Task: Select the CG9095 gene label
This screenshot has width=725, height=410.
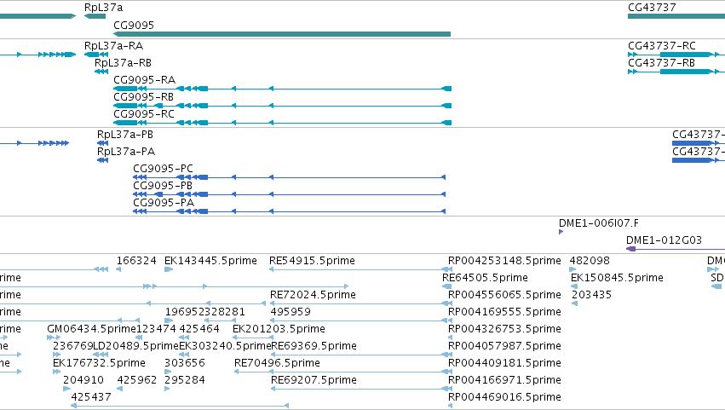Action: point(134,25)
